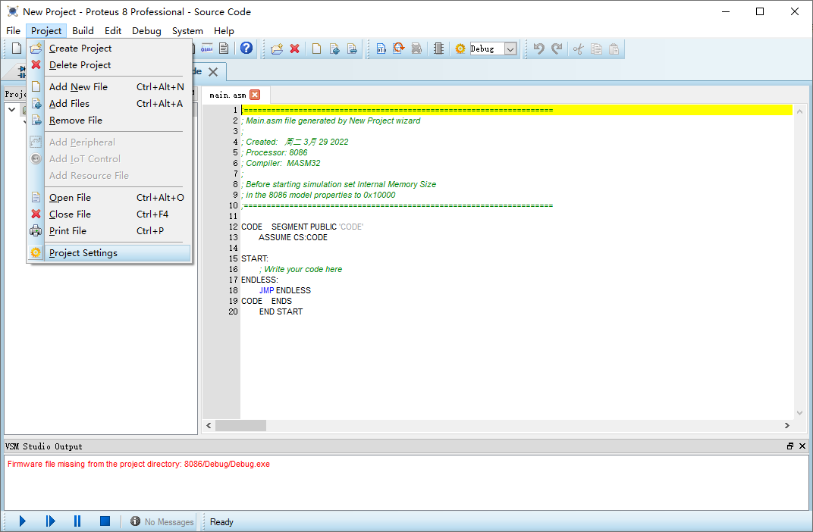Click the "No Messages" status button
Screen dimensions: 813x532
162,521
